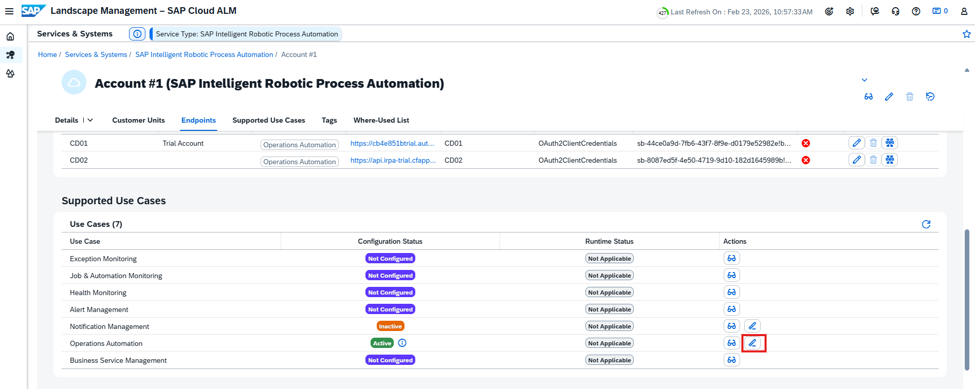Click the Home icon in left sidebar
Screen dimensions: 975x389
pyautogui.click(x=10, y=36)
